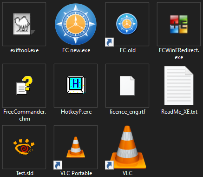
Task: Click the 'Test.sld' filename label
Action: coord(25,173)
